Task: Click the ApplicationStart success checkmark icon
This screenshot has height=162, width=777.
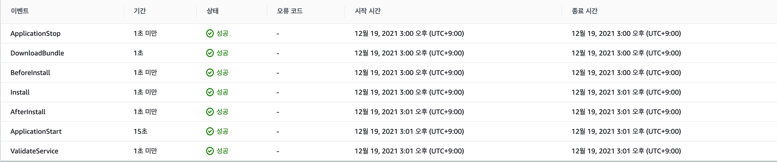Action: click(x=210, y=131)
